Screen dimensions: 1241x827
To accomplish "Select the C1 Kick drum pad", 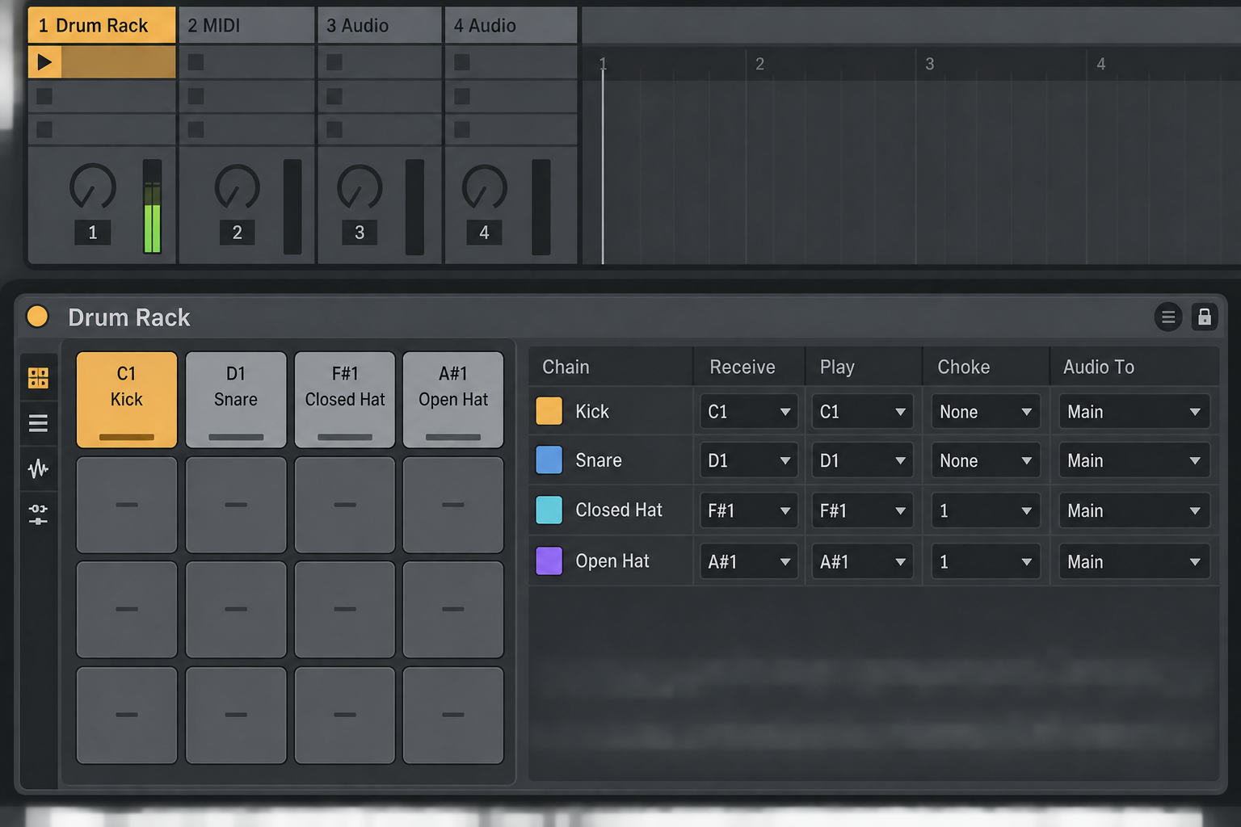I will click(127, 399).
